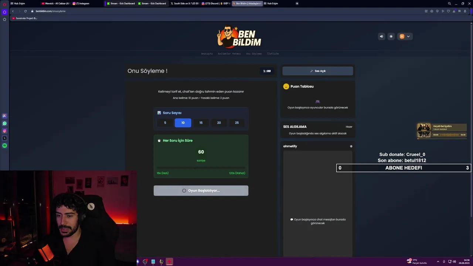This screenshot has height=266, width=473.
Task: Select 15 questions option
Action: click(x=201, y=123)
